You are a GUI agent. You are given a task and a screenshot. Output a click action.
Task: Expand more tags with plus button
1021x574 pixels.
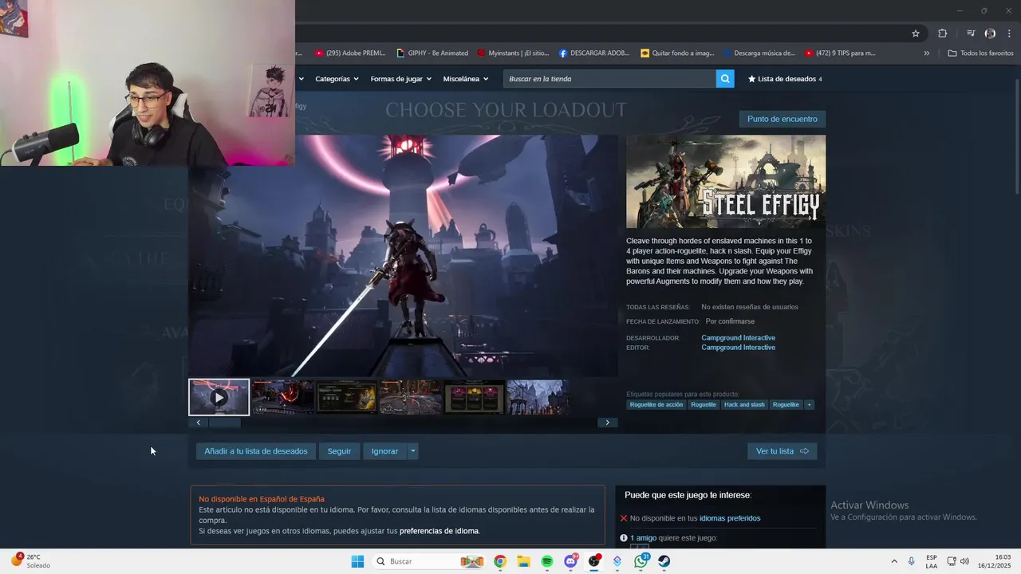click(x=809, y=404)
